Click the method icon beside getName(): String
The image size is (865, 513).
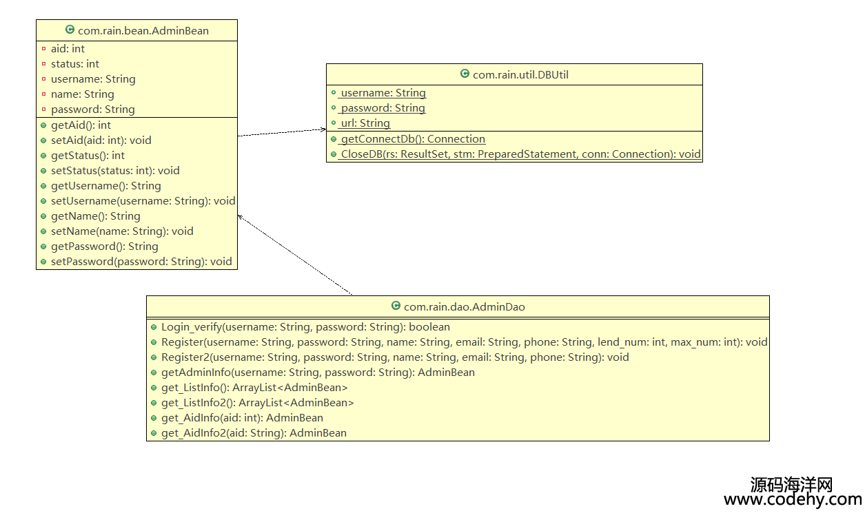pos(43,216)
